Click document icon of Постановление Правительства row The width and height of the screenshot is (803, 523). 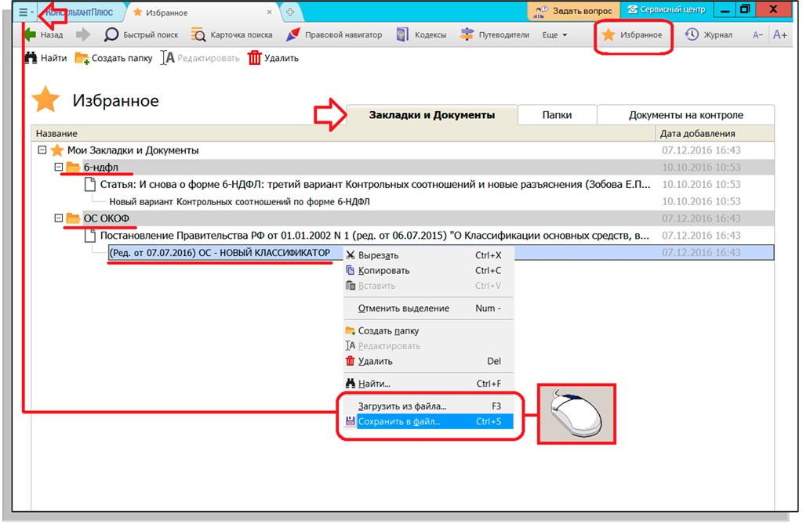tap(89, 235)
